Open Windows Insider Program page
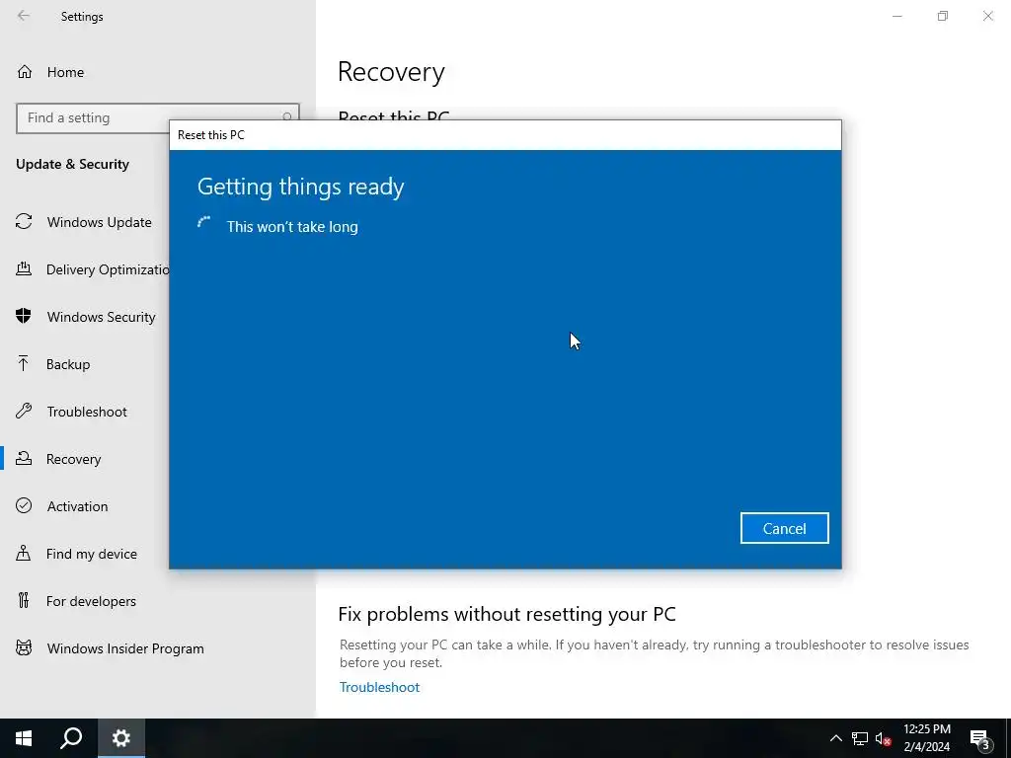Screen dimensions: 1011x758 (x=125, y=648)
